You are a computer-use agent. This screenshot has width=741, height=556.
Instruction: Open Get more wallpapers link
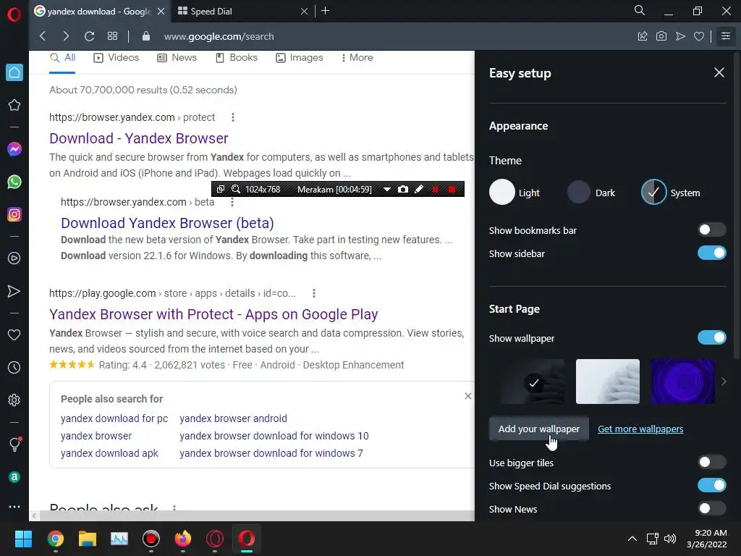coord(640,429)
